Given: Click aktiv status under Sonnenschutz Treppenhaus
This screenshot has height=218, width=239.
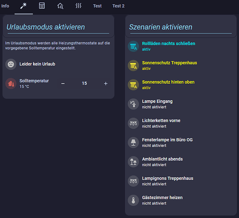Looking at the screenshot, I should (146, 68).
